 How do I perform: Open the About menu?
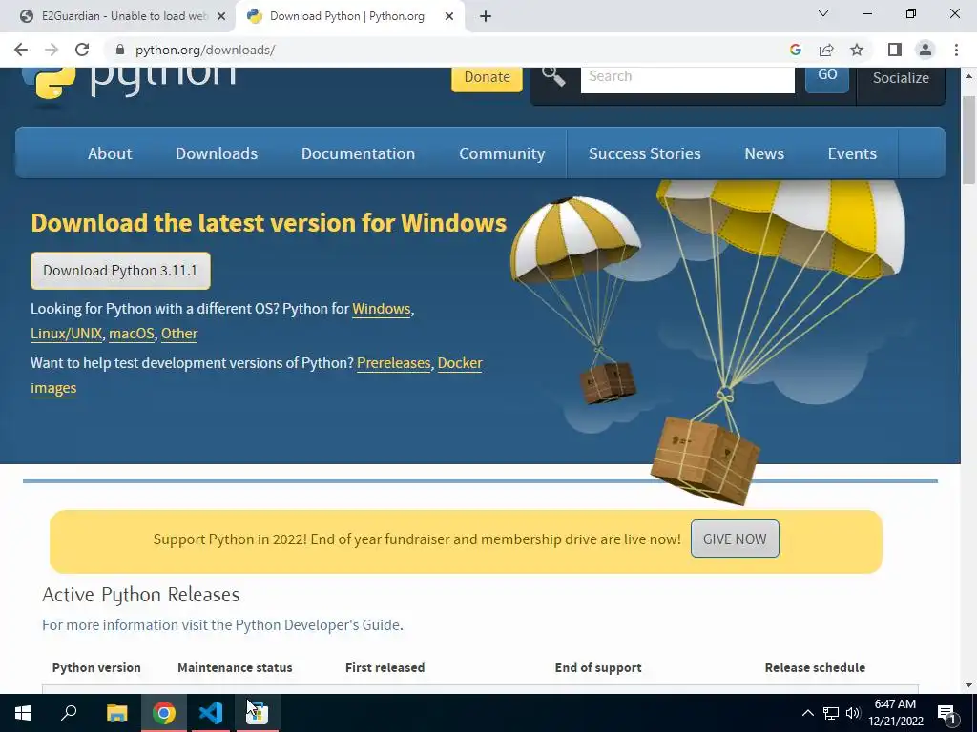pyautogui.click(x=110, y=153)
